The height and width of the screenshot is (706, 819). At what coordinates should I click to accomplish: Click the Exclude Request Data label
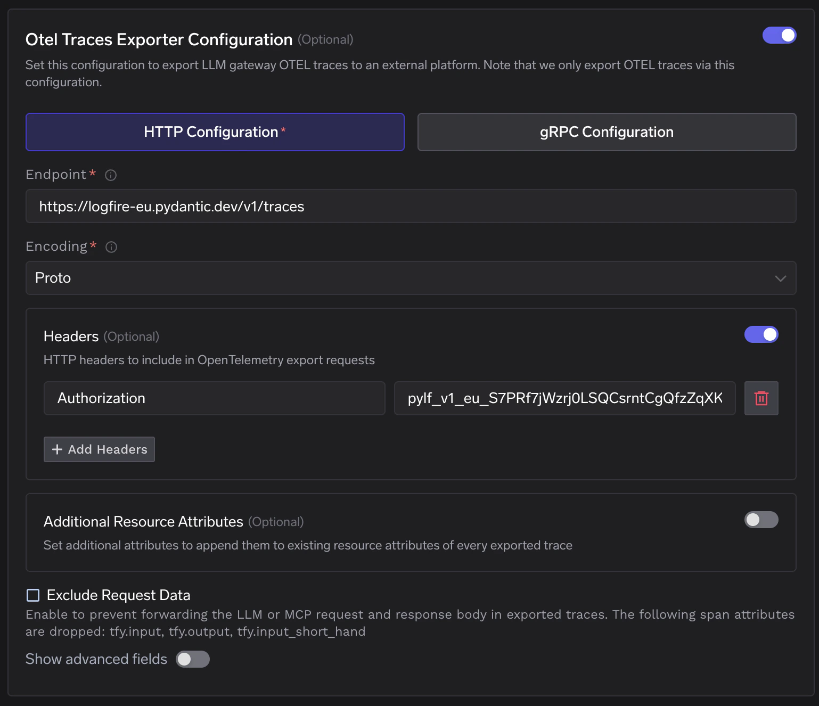point(119,595)
